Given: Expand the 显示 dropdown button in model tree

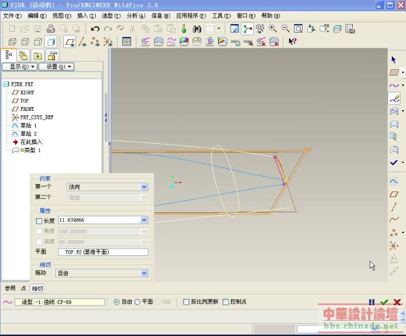Looking at the screenshot, I should coord(20,67).
